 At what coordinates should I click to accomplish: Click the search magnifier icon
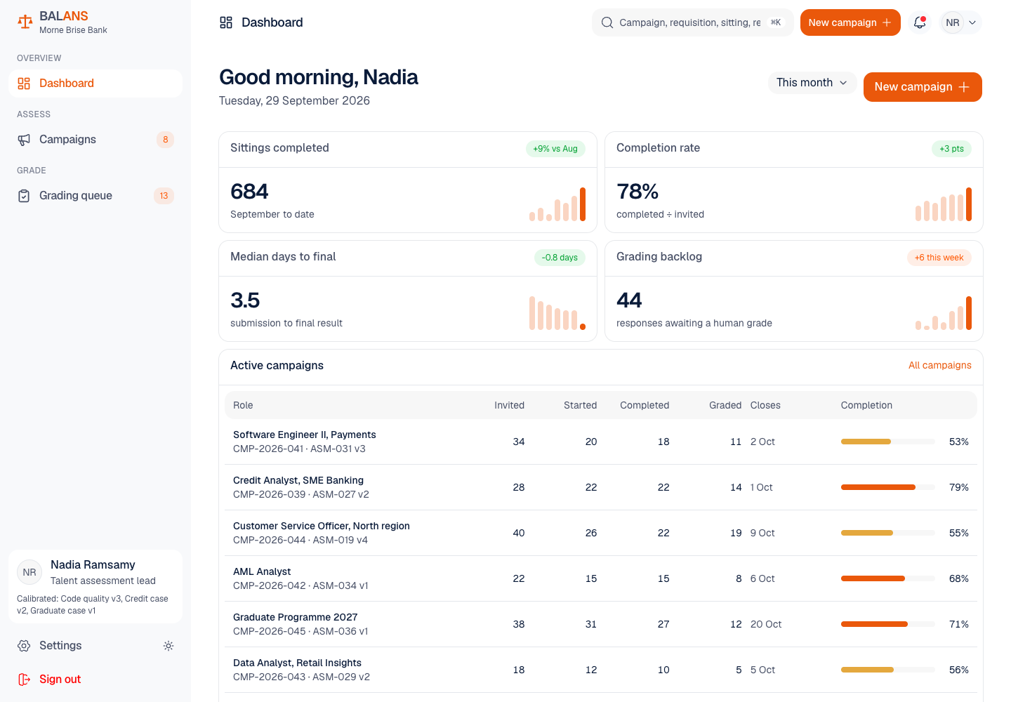(x=607, y=22)
